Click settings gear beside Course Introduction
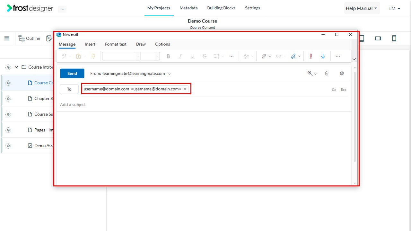Image resolution: width=411 pixels, height=231 pixels. 8,67
